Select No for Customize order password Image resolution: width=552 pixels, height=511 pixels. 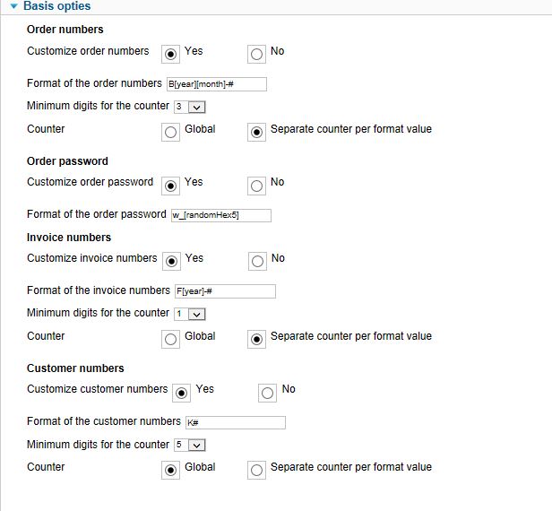[x=256, y=185]
